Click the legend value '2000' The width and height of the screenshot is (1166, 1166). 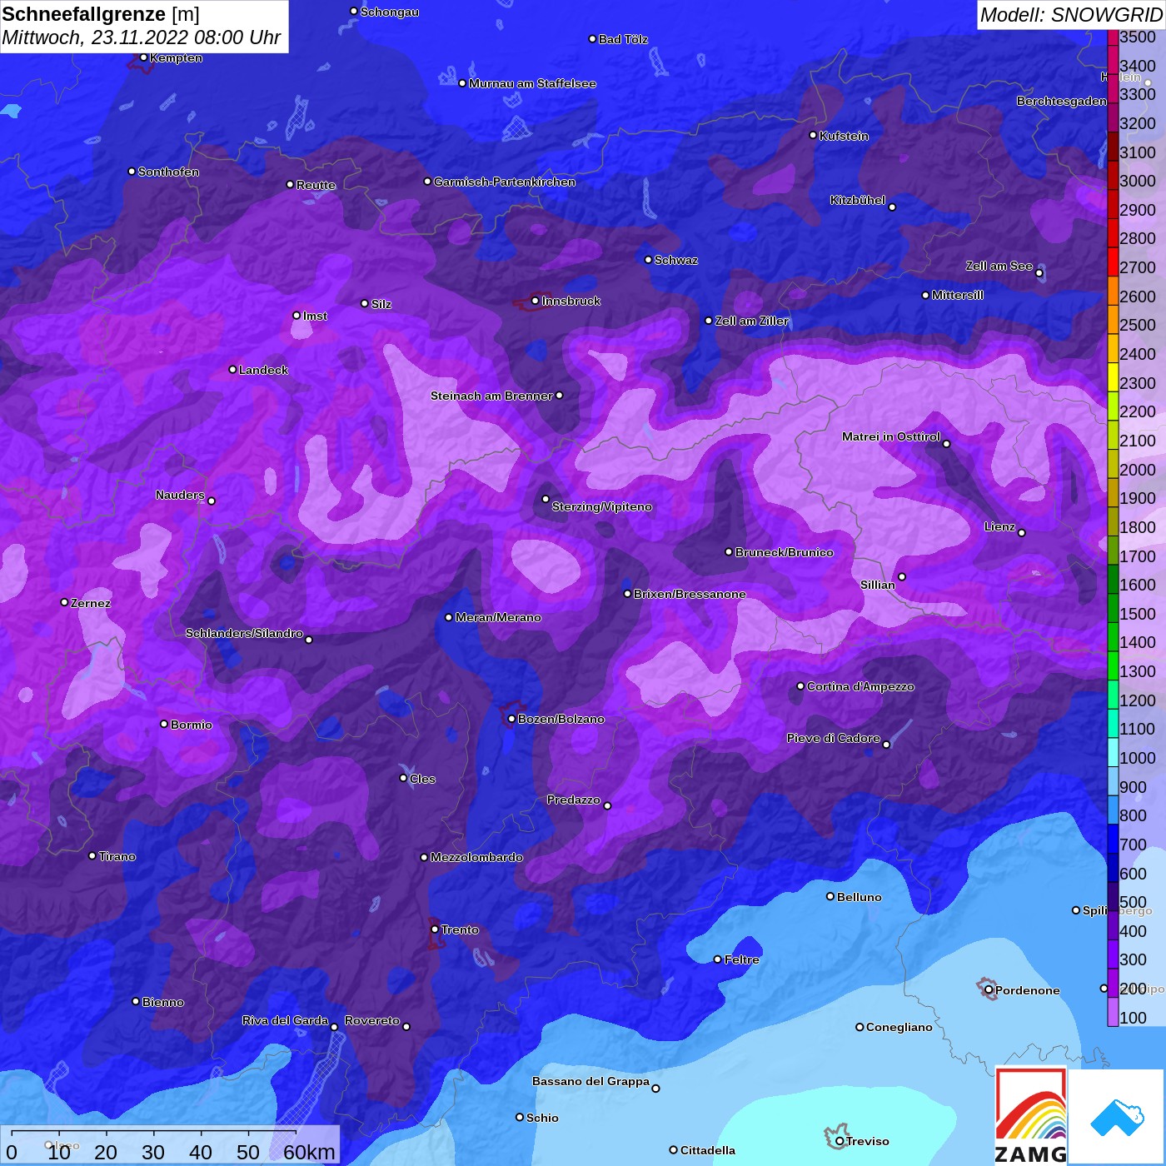coord(1138,470)
